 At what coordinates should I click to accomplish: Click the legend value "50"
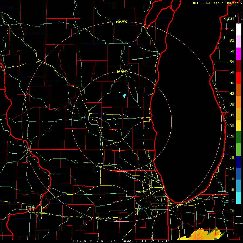(x=232, y=72)
